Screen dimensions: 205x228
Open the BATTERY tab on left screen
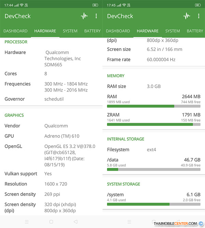click(x=93, y=31)
